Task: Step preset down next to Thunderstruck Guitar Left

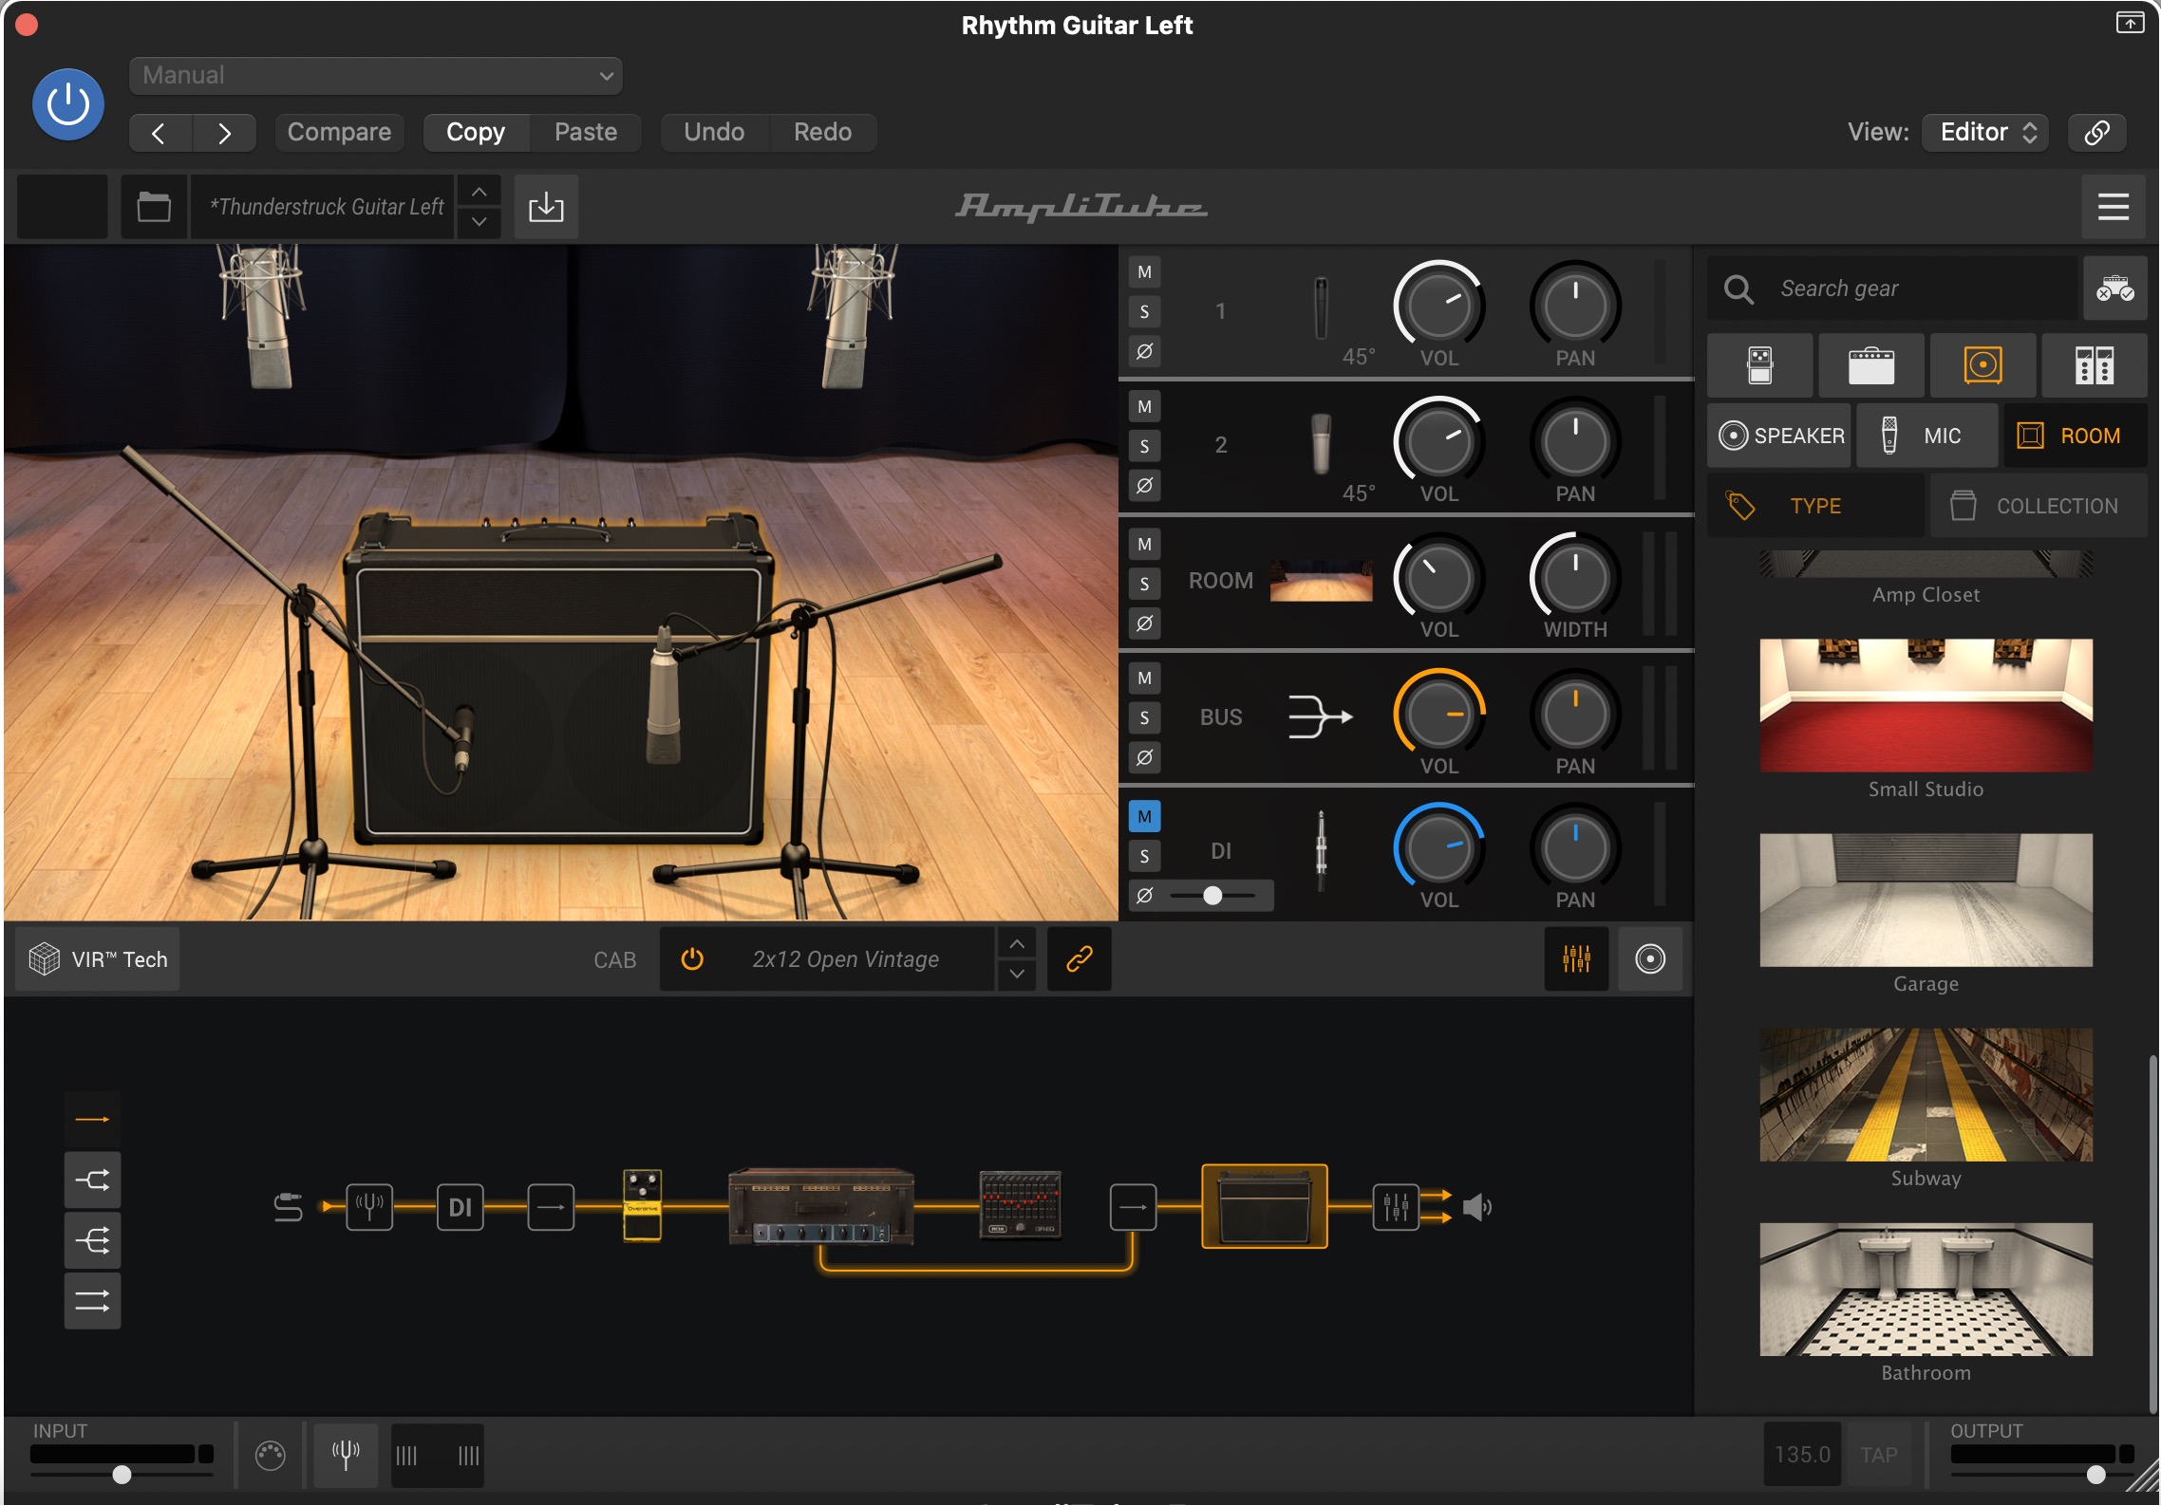Action: point(479,222)
